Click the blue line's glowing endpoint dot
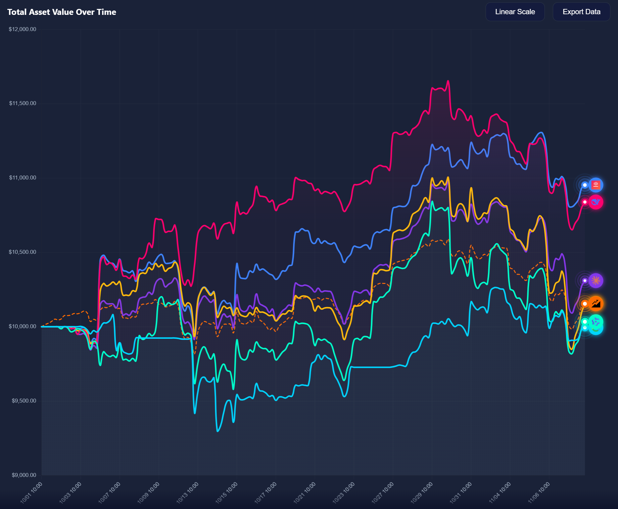 click(x=585, y=185)
